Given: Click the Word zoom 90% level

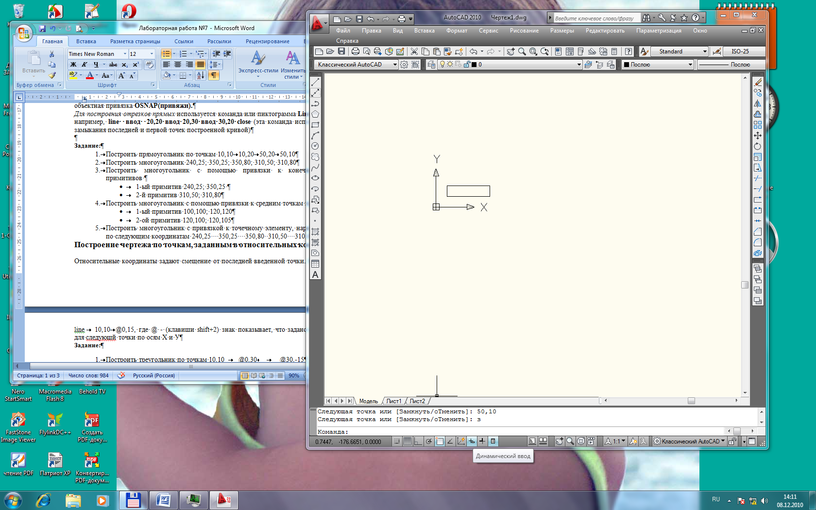Looking at the screenshot, I should click(x=294, y=375).
